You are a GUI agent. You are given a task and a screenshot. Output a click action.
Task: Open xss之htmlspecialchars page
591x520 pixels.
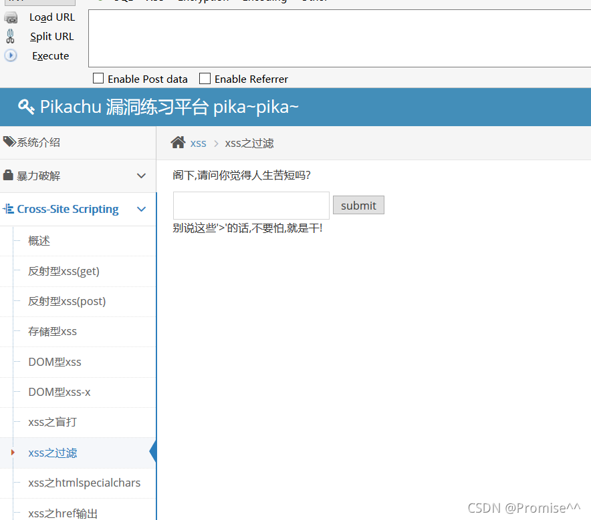78,483
